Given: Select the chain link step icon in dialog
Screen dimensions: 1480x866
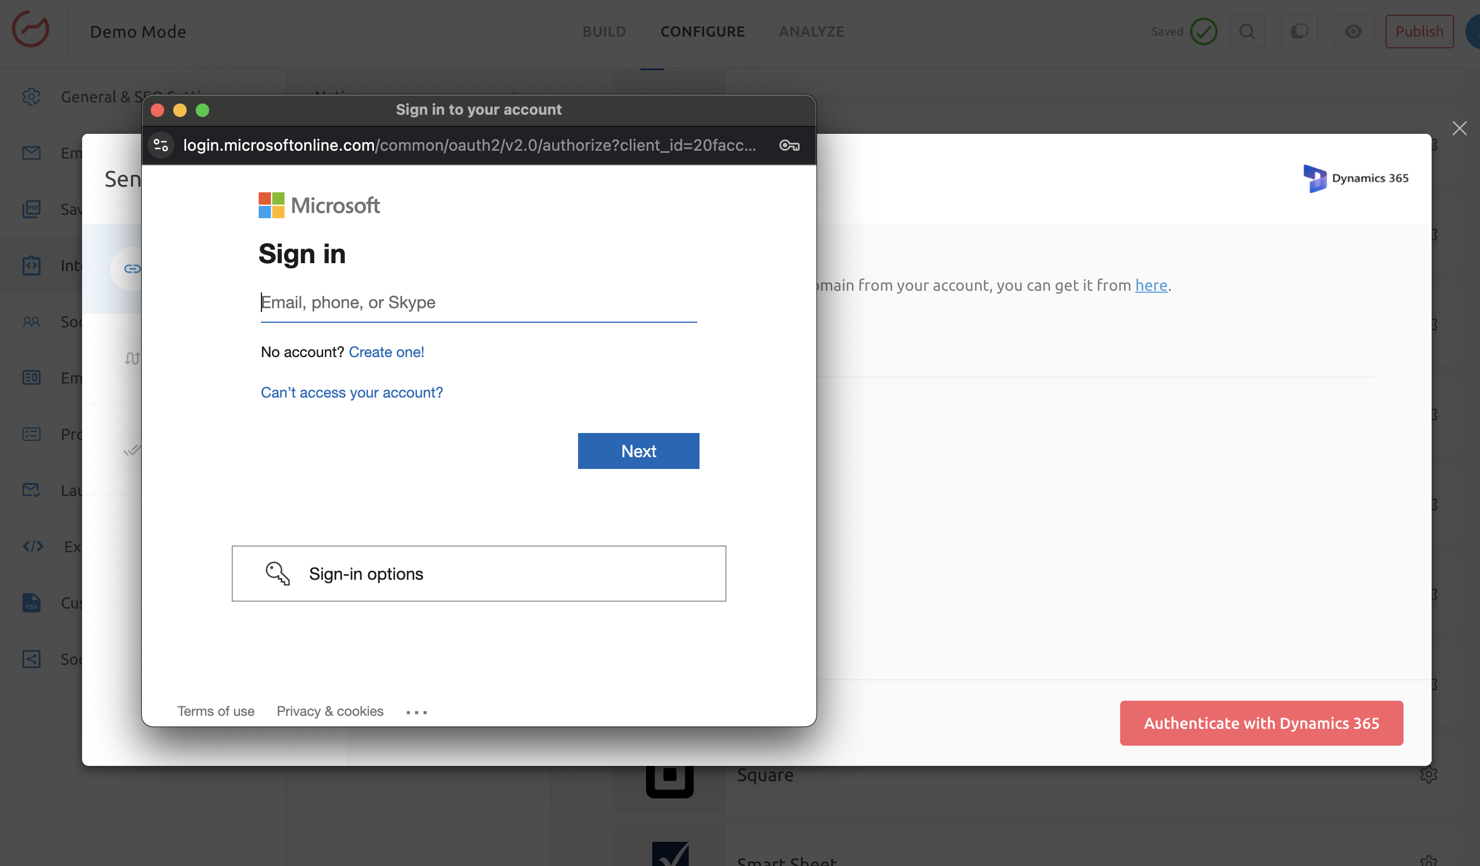Looking at the screenshot, I should click(x=132, y=268).
